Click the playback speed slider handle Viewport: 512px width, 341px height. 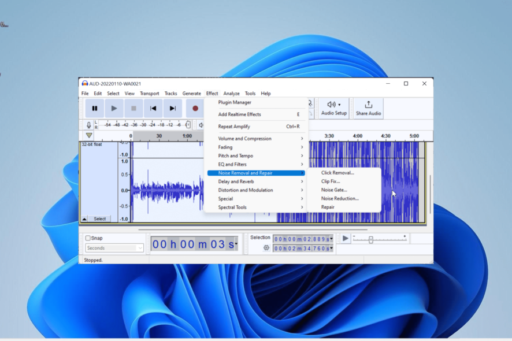coord(371,239)
